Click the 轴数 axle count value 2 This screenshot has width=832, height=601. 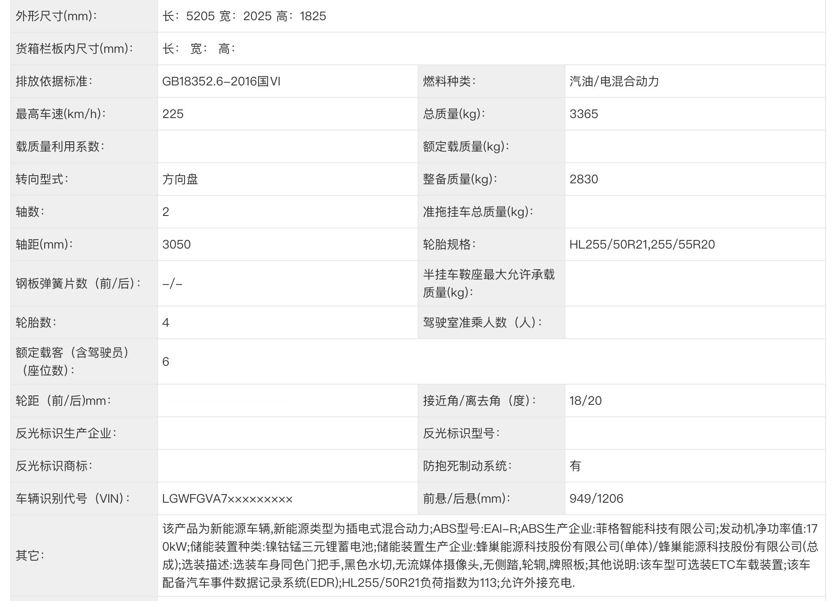click(166, 212)
